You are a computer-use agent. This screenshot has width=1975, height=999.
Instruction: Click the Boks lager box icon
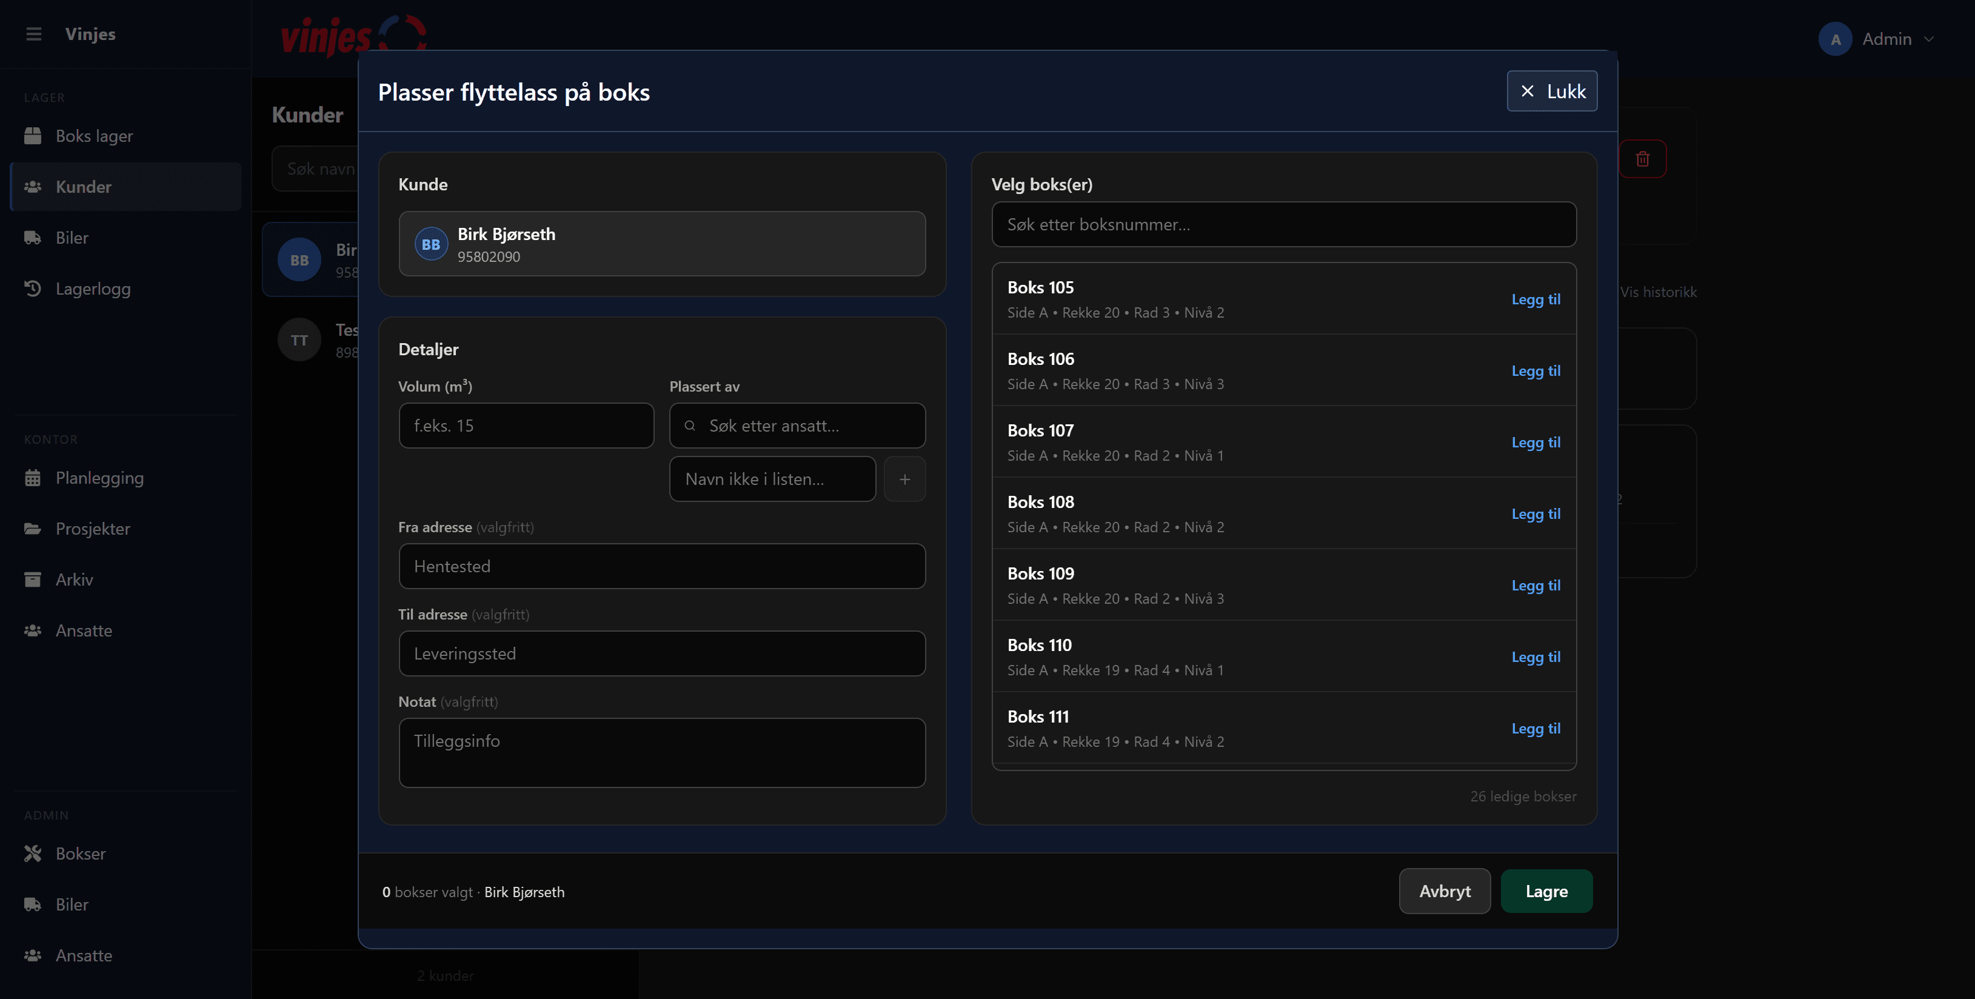(x=32, y=136)
